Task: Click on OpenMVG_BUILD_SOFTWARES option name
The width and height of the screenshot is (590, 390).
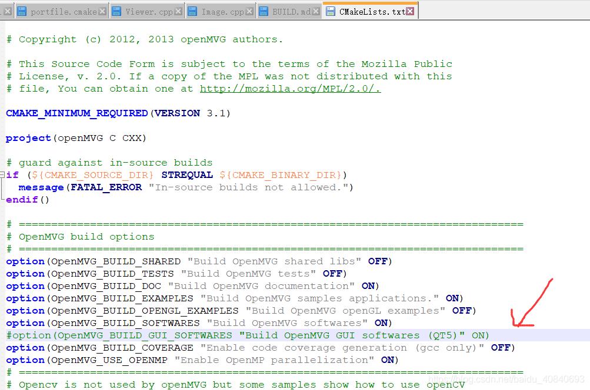Action: point(125,324)
